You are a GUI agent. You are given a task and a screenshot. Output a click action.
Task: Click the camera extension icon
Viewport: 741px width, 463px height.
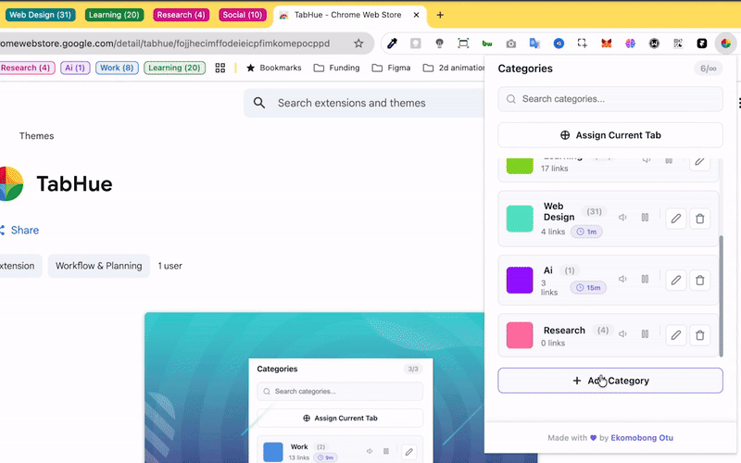[511, 44]
